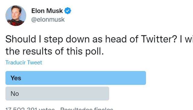
Task: Click the tweet line starting Should I step
Action: tap(99, 39)
